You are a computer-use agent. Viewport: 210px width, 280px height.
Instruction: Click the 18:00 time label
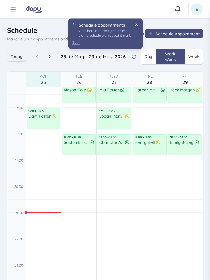tap(19, 134)
